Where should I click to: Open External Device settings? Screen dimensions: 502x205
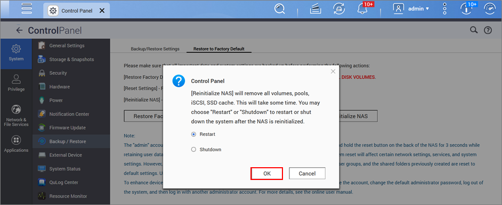[71, 155]
